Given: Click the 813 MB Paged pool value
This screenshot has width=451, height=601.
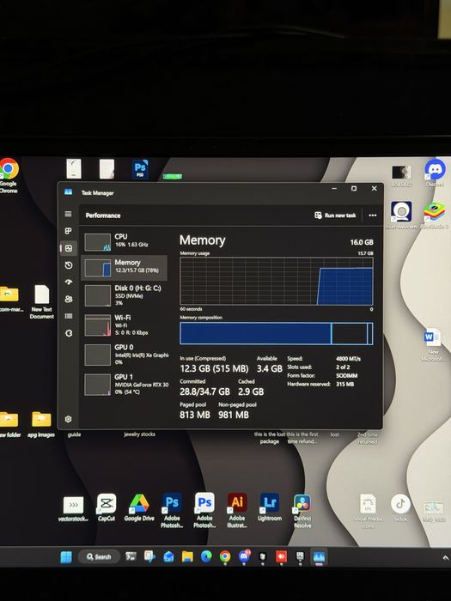Looking at the screenshot, I should click(195, 415).
